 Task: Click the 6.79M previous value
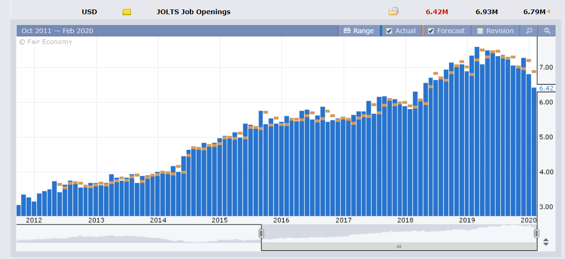[x=534, y=12]
